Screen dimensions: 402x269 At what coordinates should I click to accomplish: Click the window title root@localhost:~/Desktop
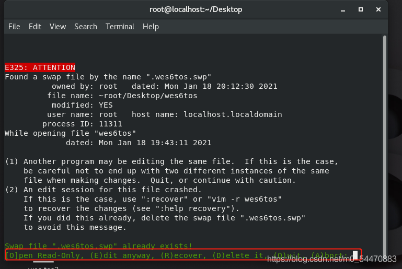click(196, 9)
